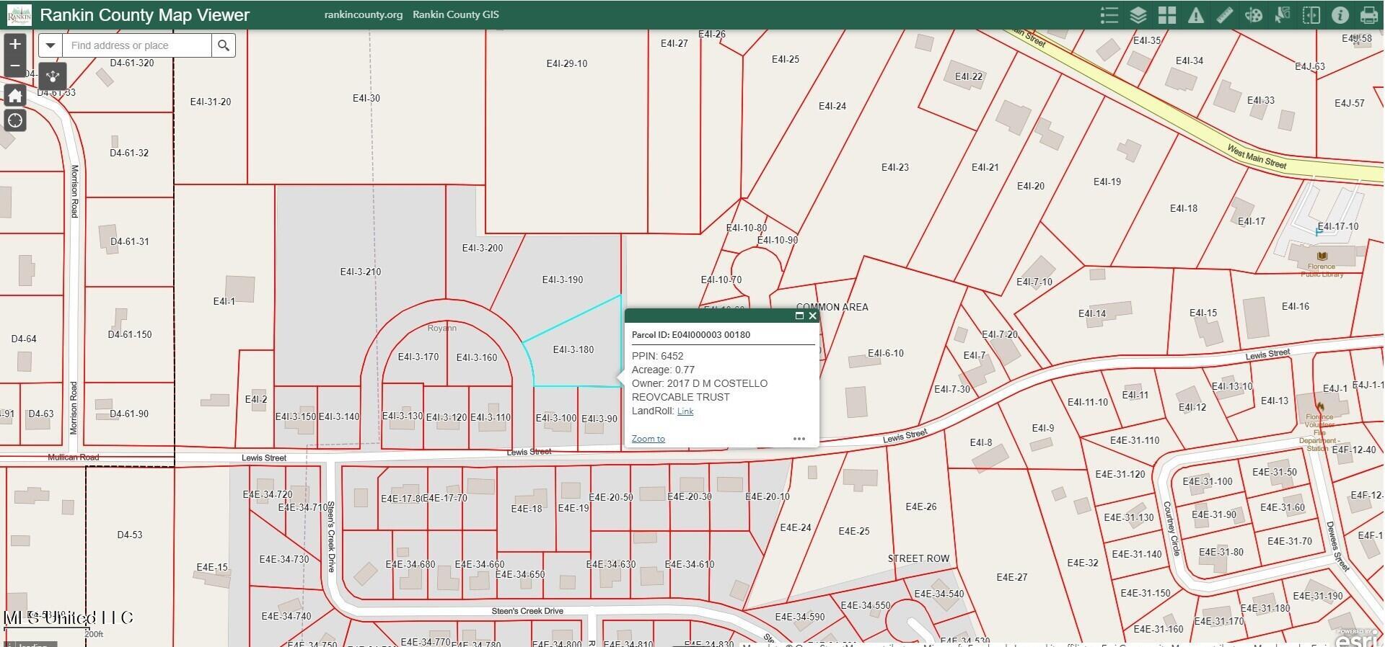Viewport: 1385px width, 647px height.
Task: Open the Draw palette tool
Action: coord(1254,15)
